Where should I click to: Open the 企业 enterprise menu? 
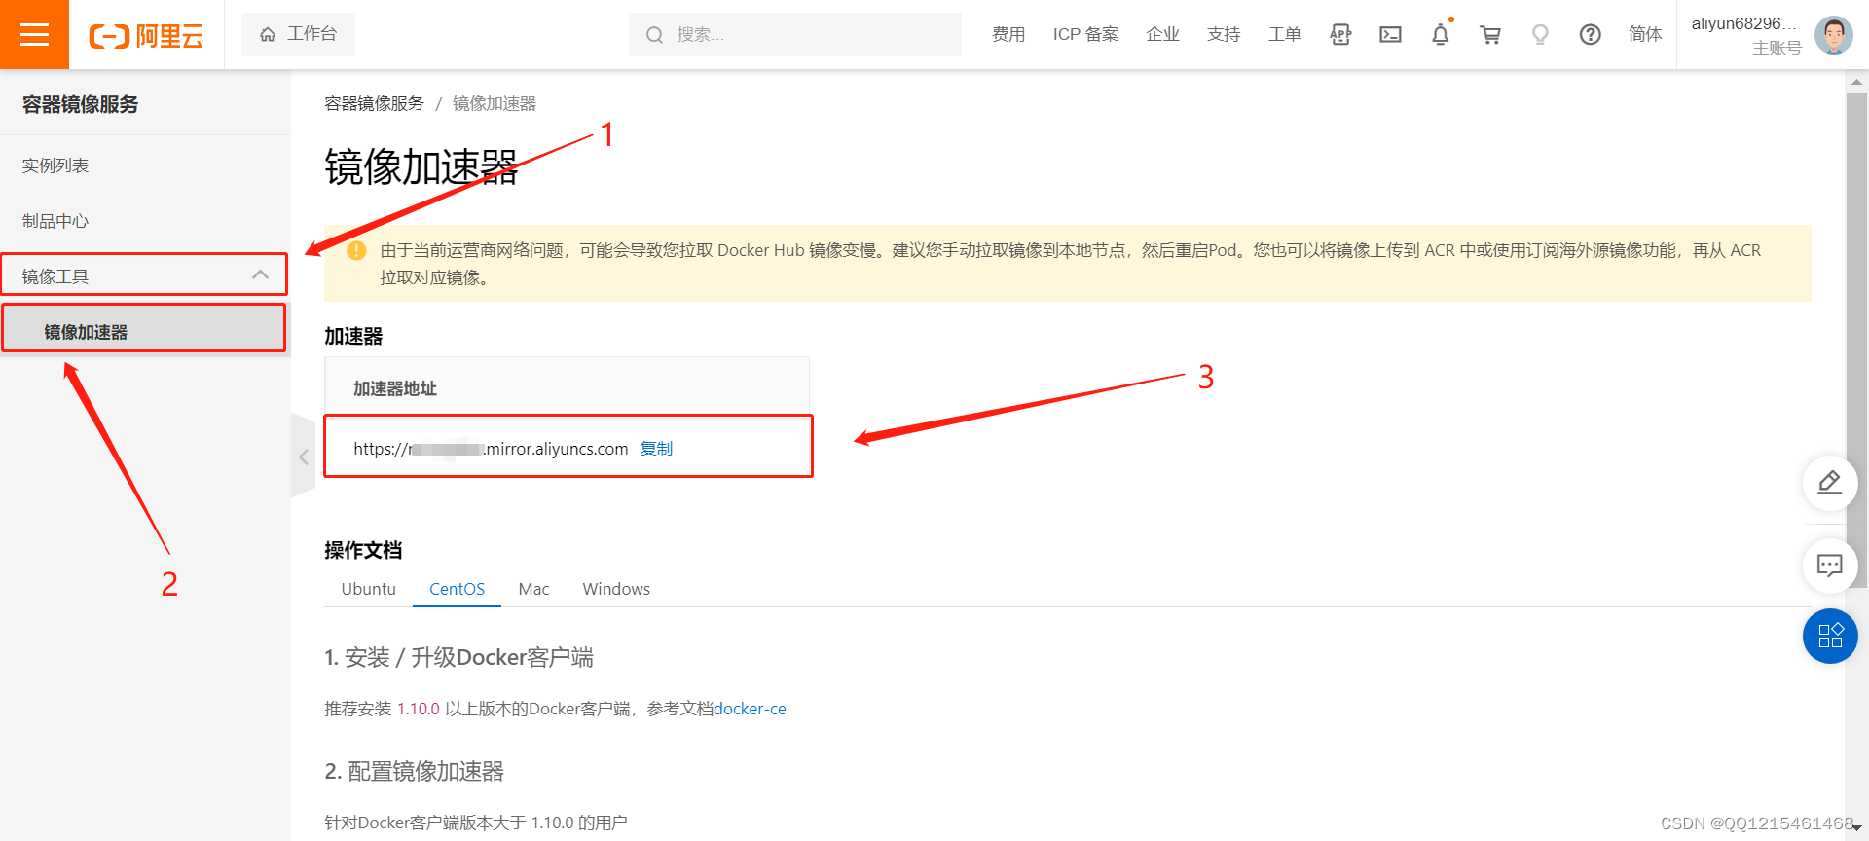1162,34
